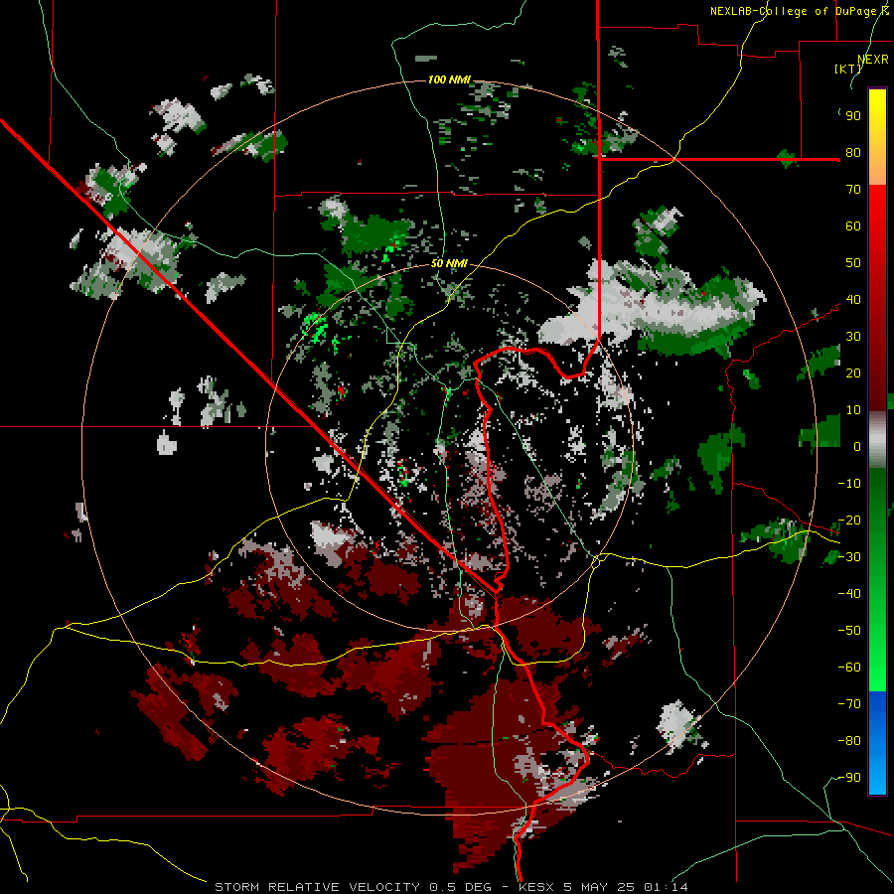Viewport: 894px width, 894px height.
Task: Click the positive 50 knot scale label
Action: click(853, 263)
